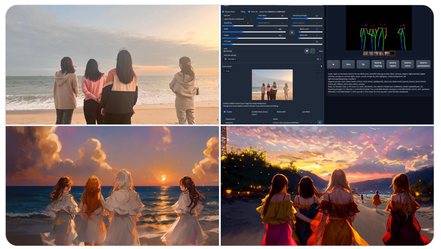Click the Send to inpaint button
Viewport: 441px width, 249px height.
click(393, 64)
